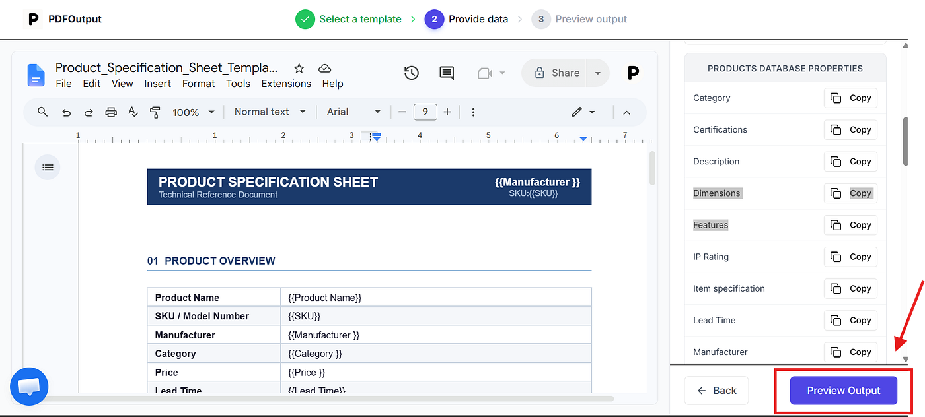Image resolution: width=925 pixels, height=417 pixels.
Task: Open the comments panel icon
Action: coord(447,73)
